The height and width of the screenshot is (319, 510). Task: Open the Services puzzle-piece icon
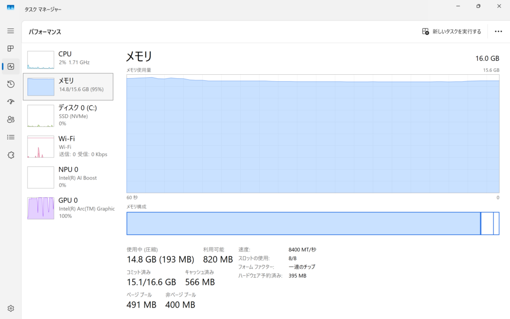pyautogui.click(x=11, y=155)
